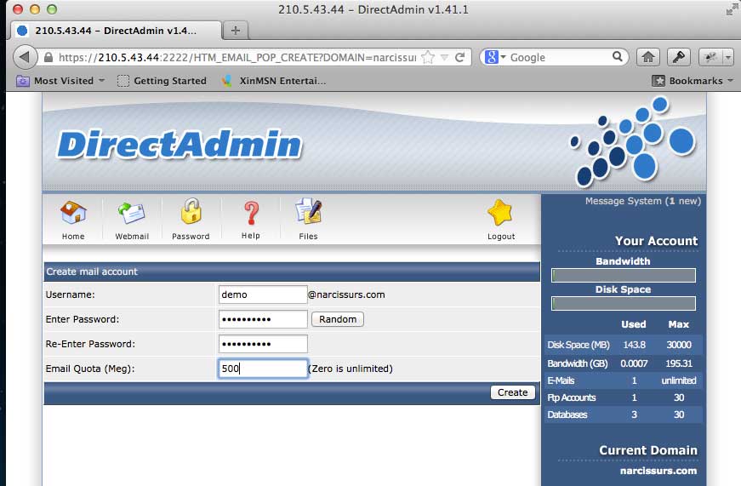Open the Password padlock icon
The height and width of the screenshot is (486, 741).
191,211
